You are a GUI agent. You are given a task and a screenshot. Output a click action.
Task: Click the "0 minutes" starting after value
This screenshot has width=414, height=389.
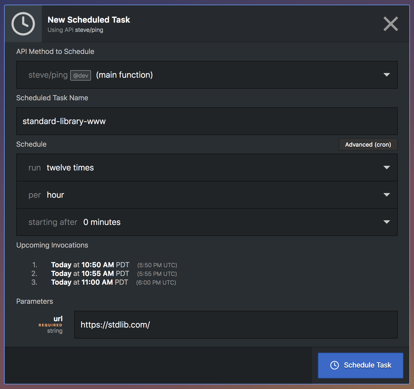click(102, 222)
